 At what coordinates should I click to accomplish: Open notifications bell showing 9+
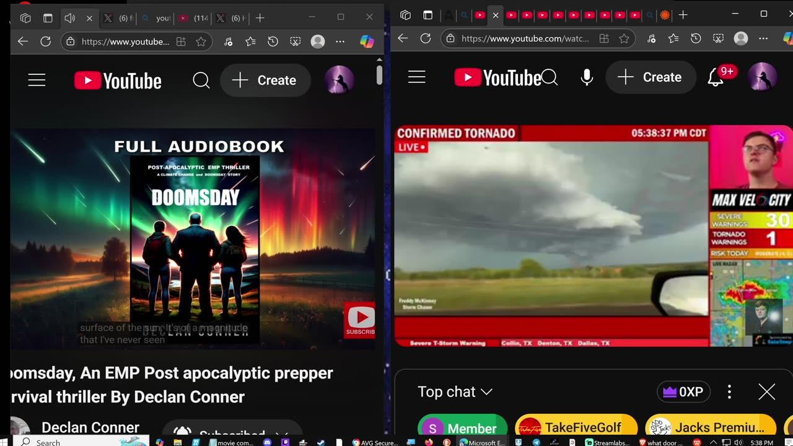716,77
